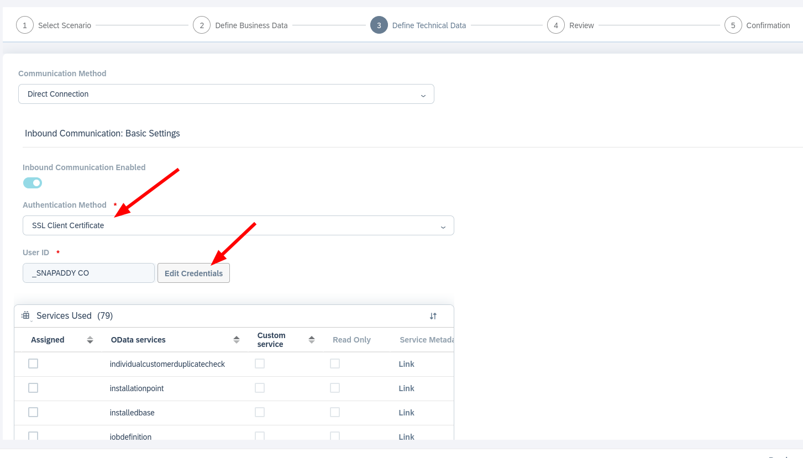Check the Custom service checkbox for installedbase
The width and height of the screenshot is (803, 458).
pyautogui.click(x=259, y=412)
